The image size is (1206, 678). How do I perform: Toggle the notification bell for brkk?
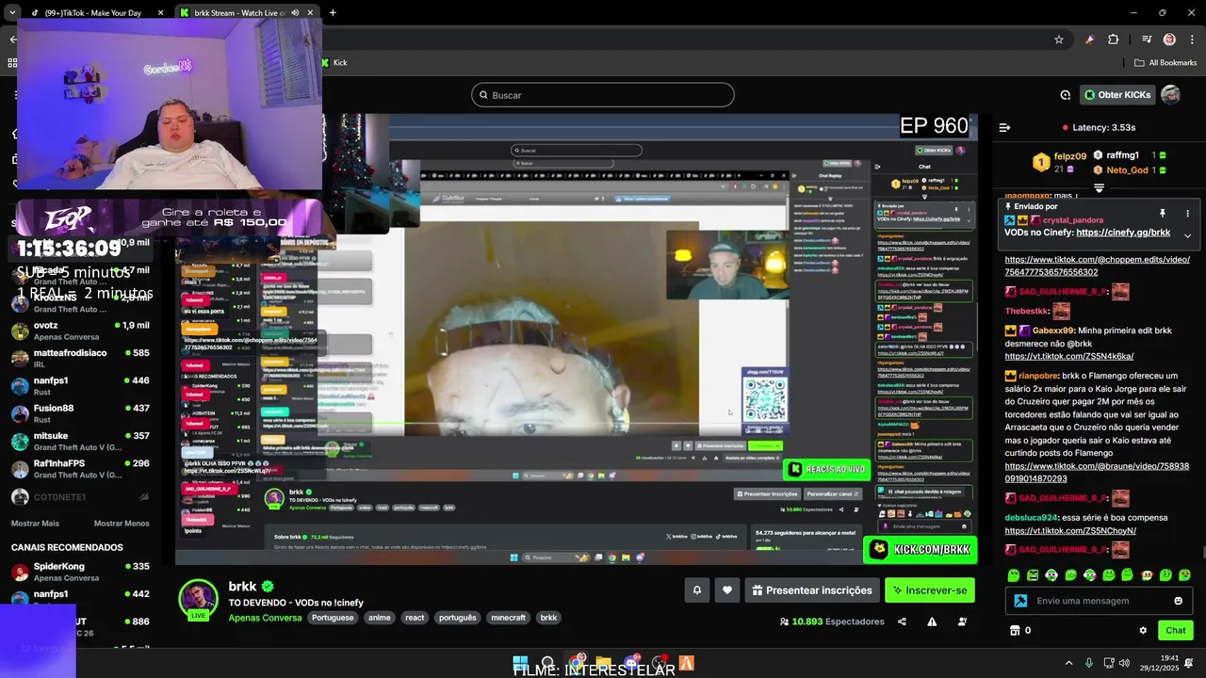(697, 590)
